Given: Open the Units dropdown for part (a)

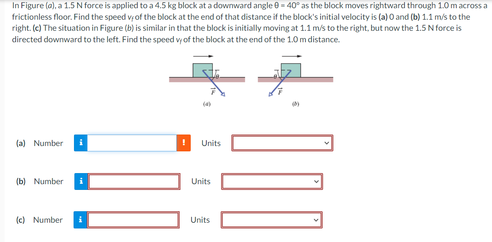Looking at the screenshot, I should coord(282,143).
